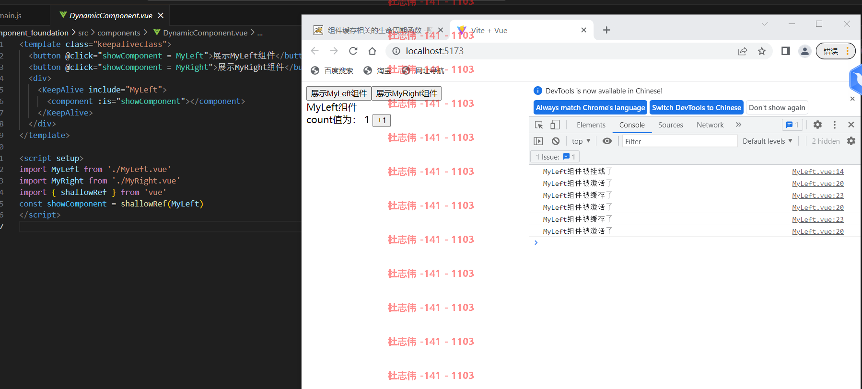Image resolution: width=862 pixels, height=389 pixels.
Task: Reload the localhost page
Action: tap(353, 51)
